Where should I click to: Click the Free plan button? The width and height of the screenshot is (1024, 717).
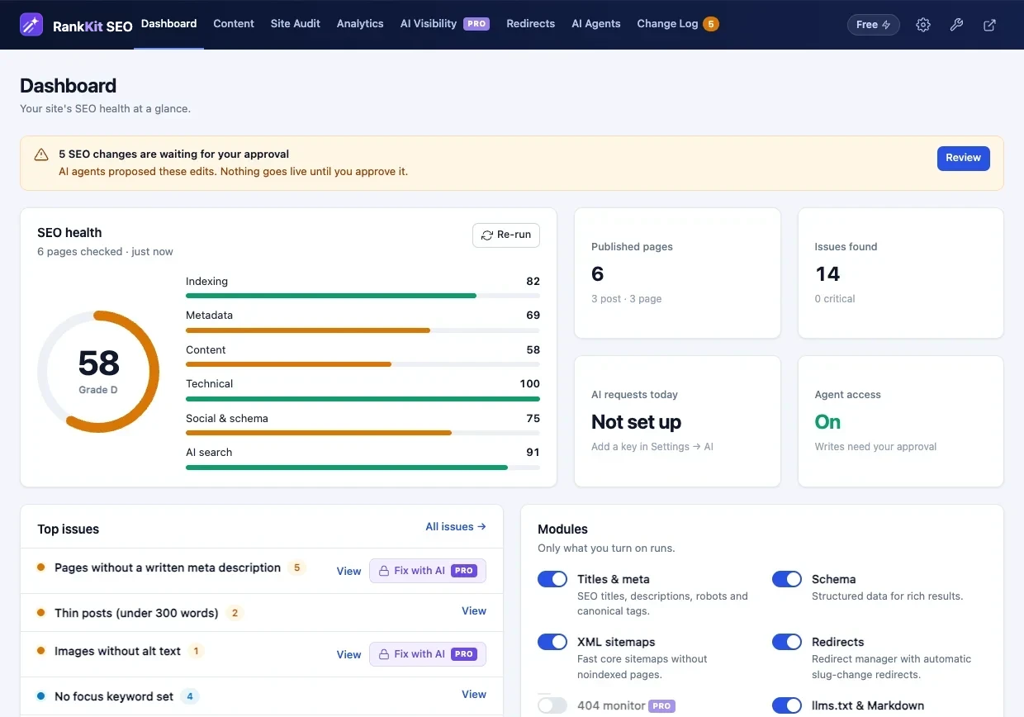pos(874,25)
